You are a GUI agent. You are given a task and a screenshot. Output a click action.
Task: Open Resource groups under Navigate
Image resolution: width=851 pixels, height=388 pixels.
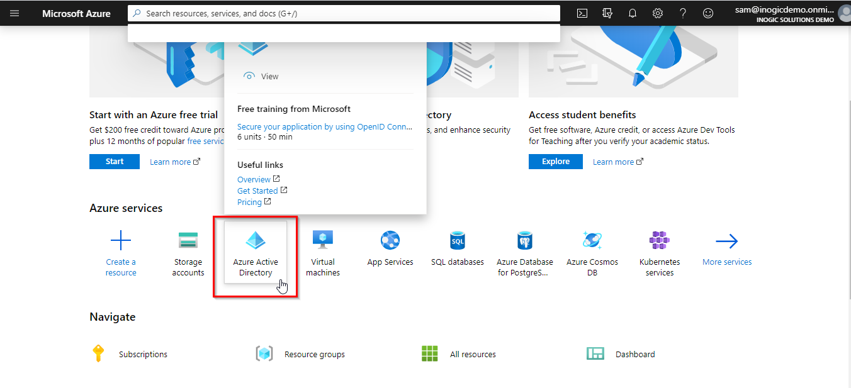pos(300,354)
